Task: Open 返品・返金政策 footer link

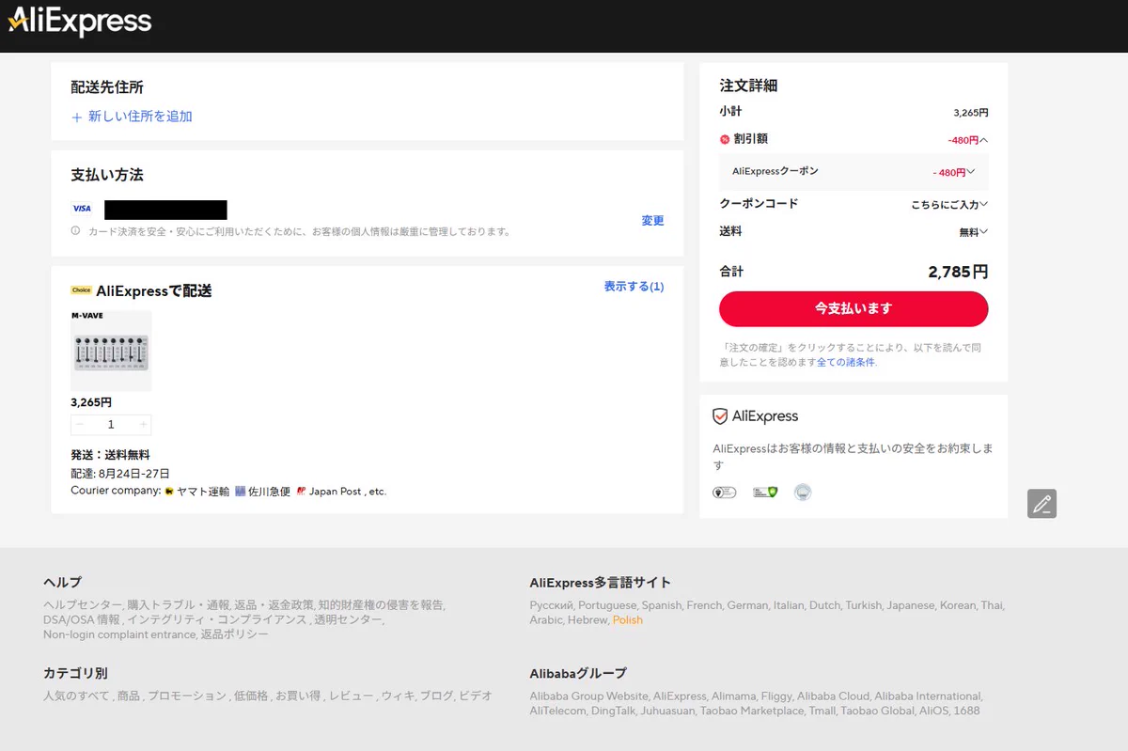Action: click(x=273, y=605)
